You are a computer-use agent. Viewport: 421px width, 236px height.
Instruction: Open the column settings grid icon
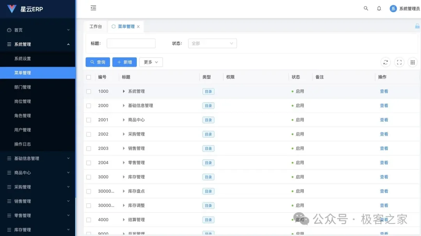pos(412,62)
